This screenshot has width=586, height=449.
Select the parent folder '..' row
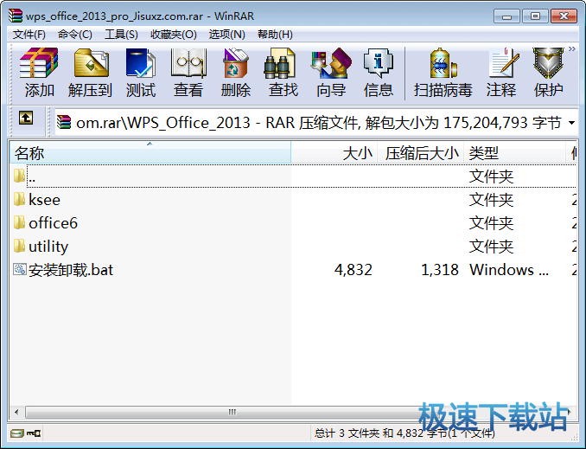[293, 176]
